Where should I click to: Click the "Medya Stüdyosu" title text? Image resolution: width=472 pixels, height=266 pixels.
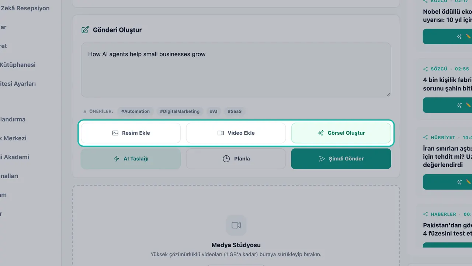[x=236, y=245]
